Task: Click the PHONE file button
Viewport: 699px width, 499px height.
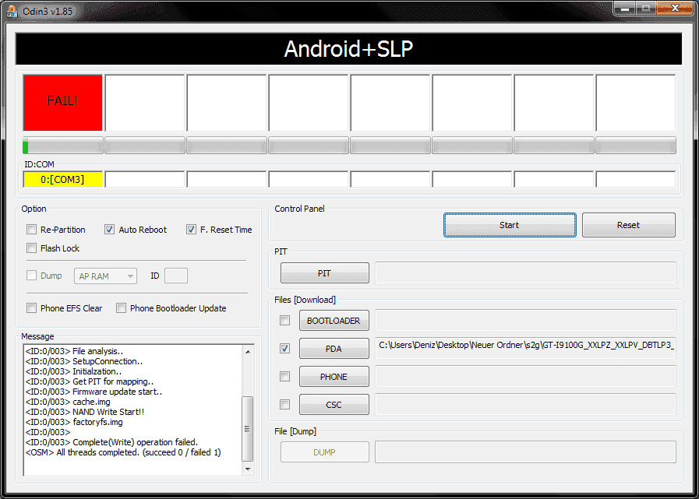Action: tap(334, 377)
